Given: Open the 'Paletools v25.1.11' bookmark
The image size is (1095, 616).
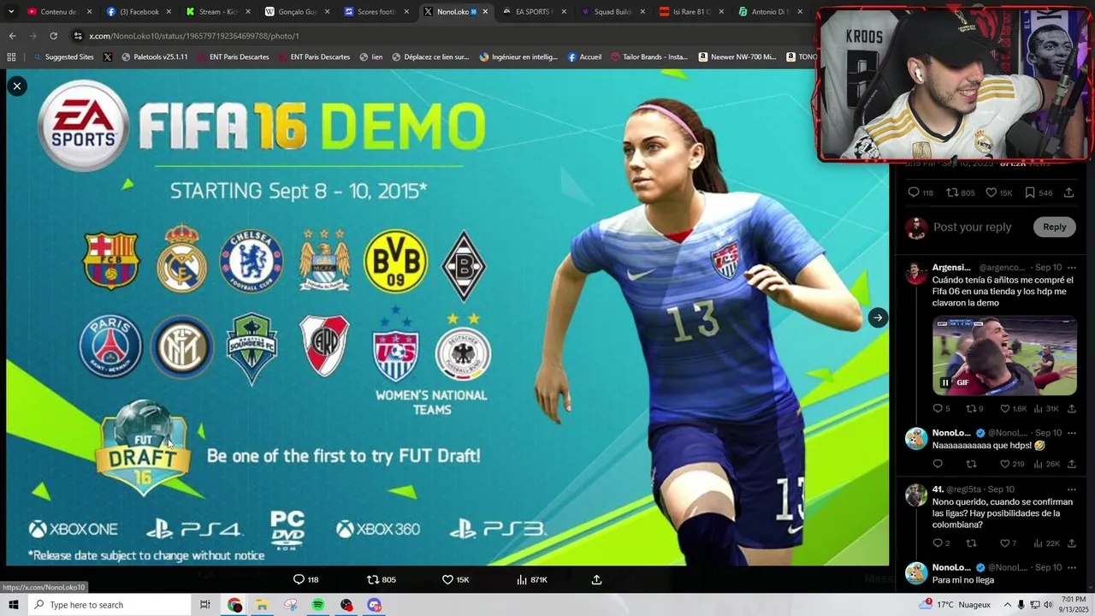Looking at the screenshot, I should (155, 57).
